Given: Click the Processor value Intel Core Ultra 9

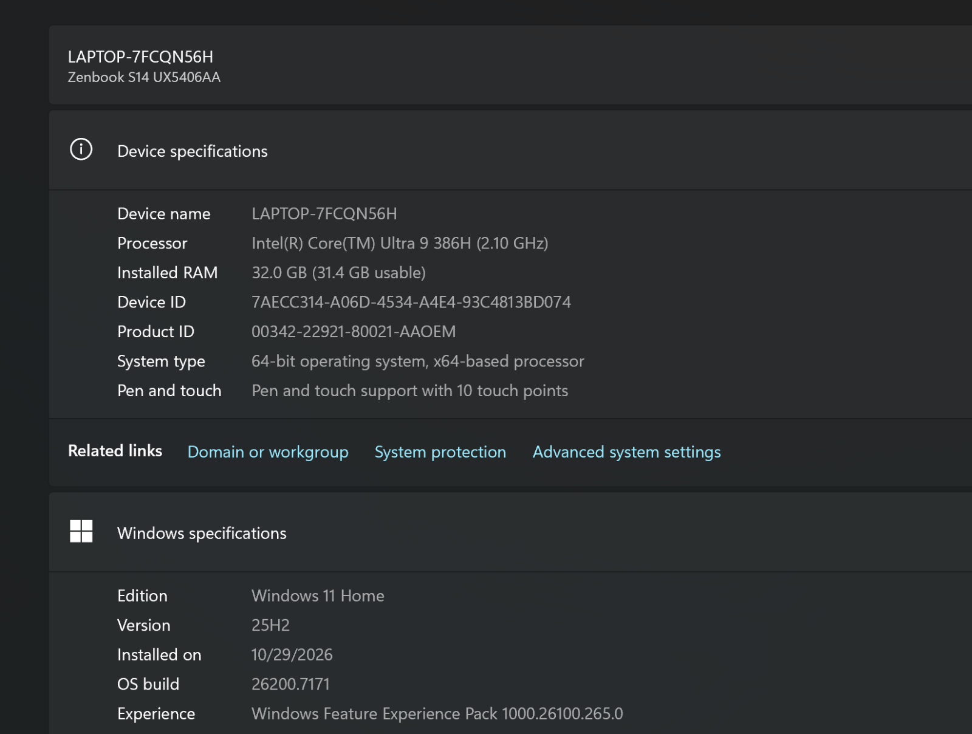Looking at the screenshot, I should (400, 243).
